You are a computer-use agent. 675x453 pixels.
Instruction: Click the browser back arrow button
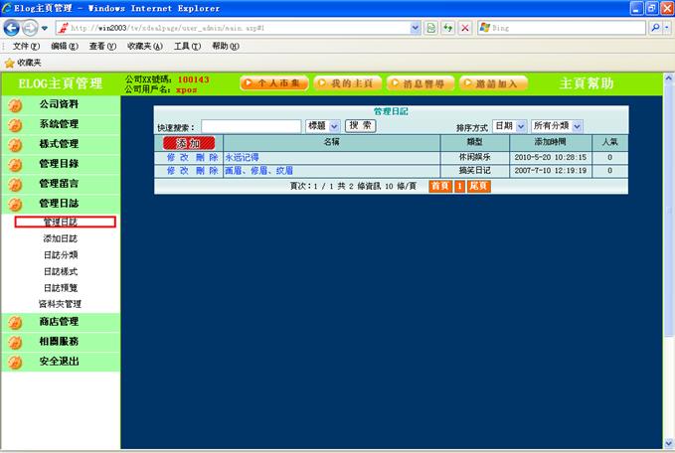click(x=12, y=28)
